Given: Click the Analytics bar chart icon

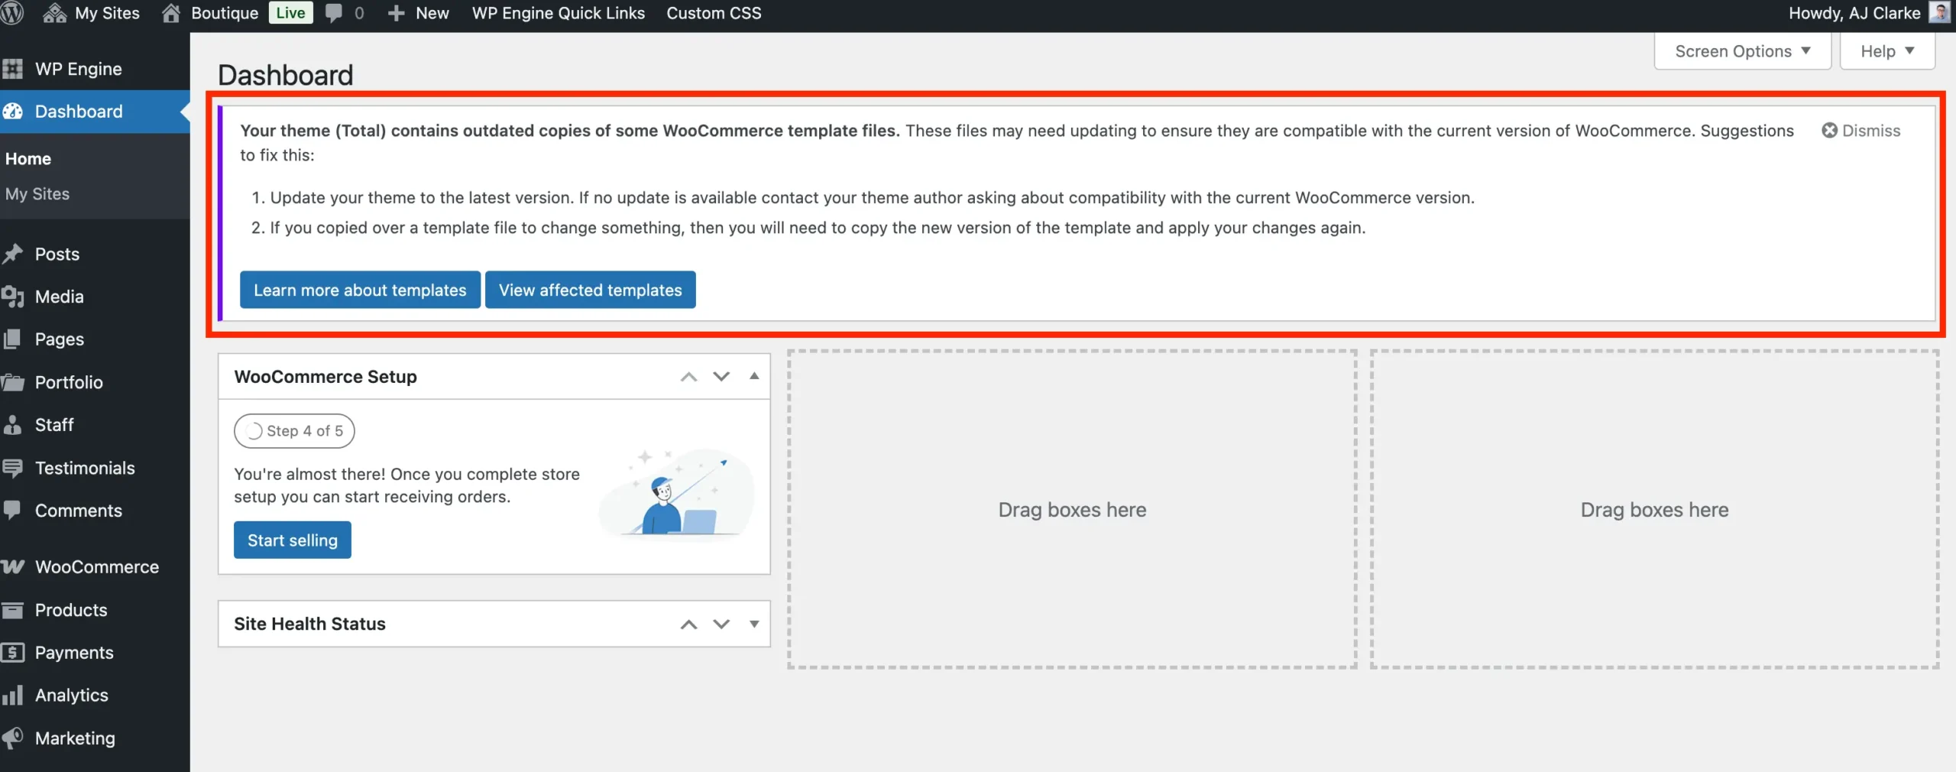Looking at the screenshot, I should [12, 695].
